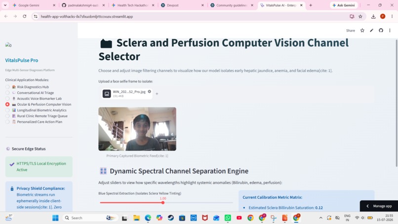
Task: Click the site information icon in address bar
Action: tap(36, 16)
